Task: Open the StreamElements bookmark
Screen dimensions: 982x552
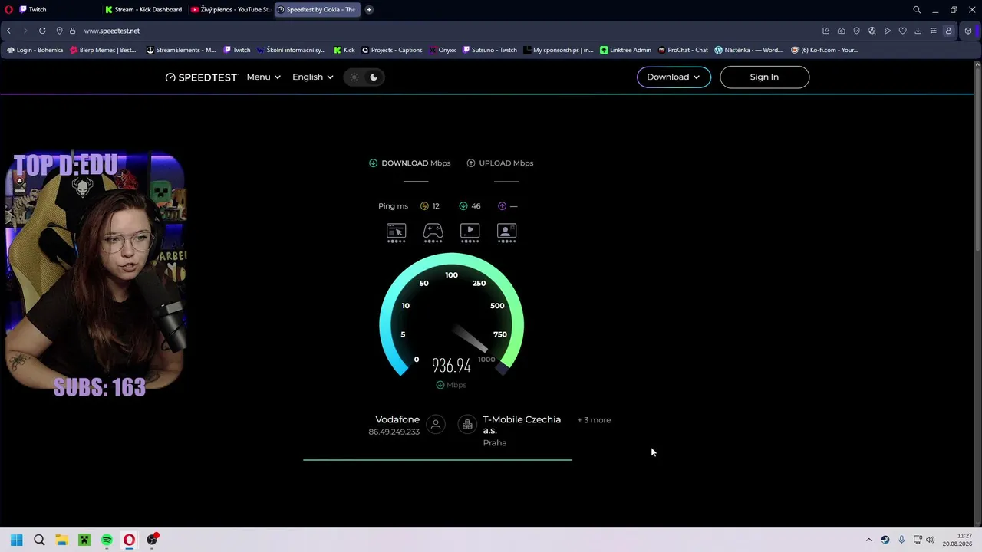Action: (x=181, y=50)
